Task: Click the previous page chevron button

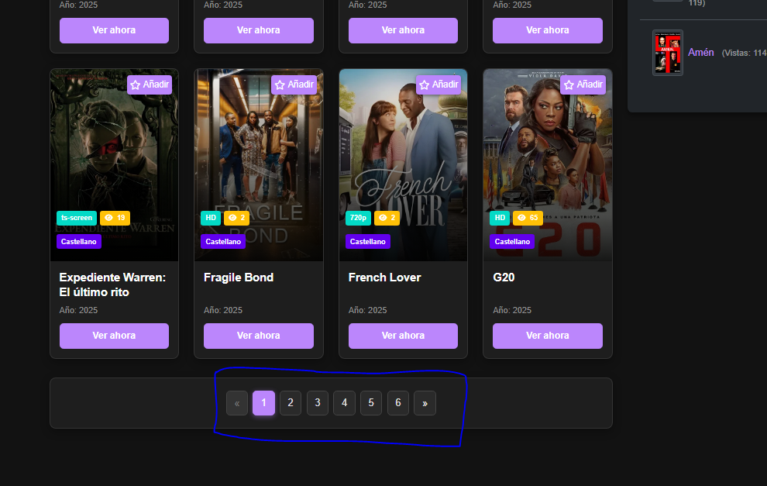Action: coord(237,402)
